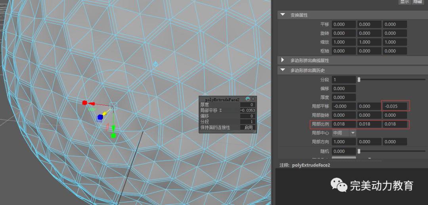Click the 枢轴 X value field
Viewport: 428px width, 205px height.
click(x=344, y=51)
